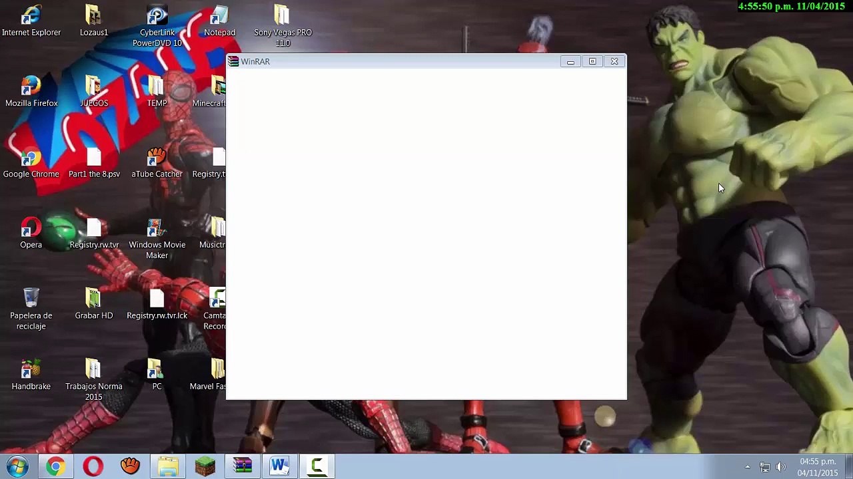
Task: Select the Part1 the 8.psv file
Action: pyautogui.click(x=94, y=162)
